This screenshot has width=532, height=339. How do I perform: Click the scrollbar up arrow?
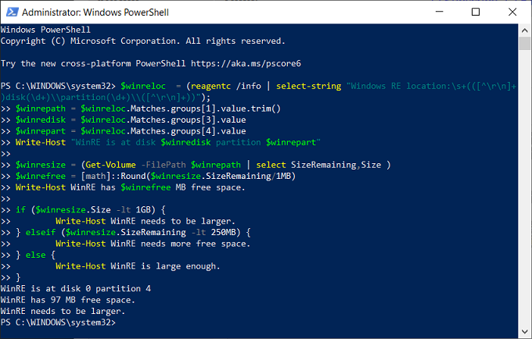point(525,30)
